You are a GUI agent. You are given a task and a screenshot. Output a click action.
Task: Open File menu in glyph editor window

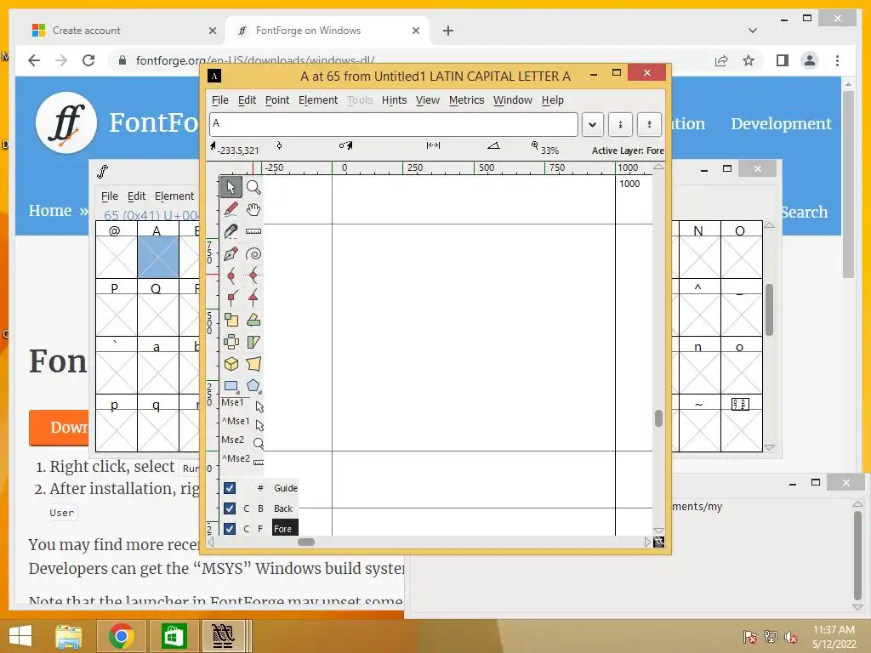(220, 100)
